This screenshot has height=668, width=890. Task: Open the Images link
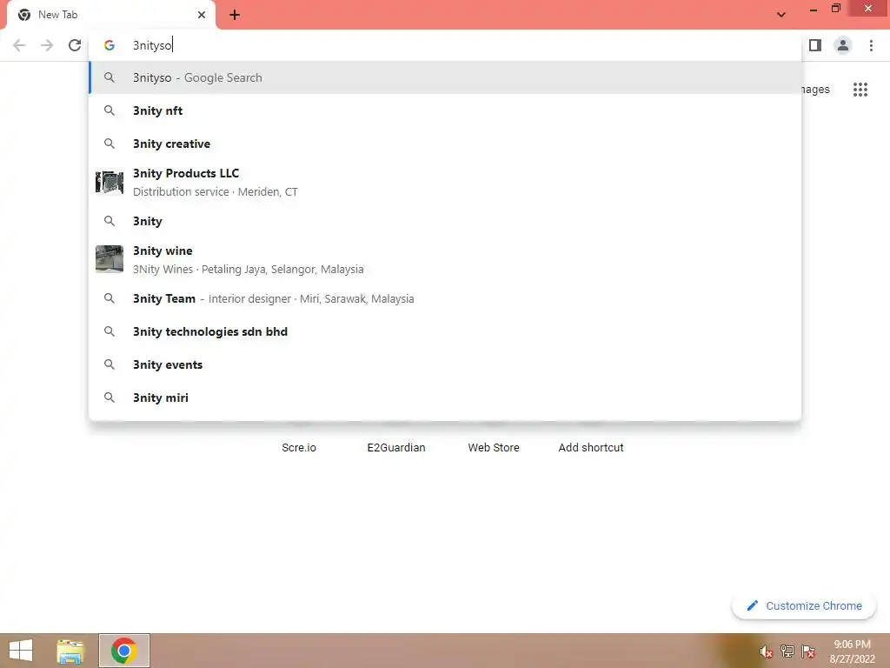(815, 90)
